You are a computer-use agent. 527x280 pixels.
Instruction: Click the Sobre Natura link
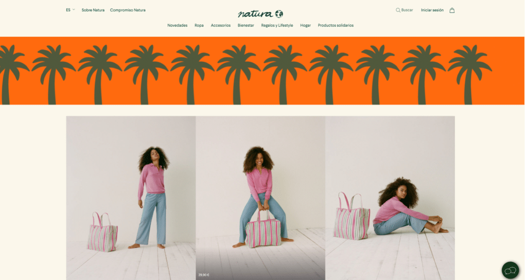[93, 10]
